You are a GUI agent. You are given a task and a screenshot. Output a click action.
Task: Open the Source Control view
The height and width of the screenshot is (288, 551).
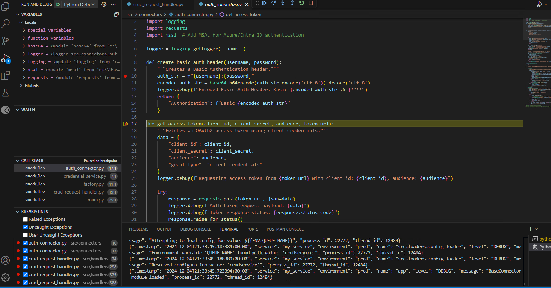click(x=5, y=41)
